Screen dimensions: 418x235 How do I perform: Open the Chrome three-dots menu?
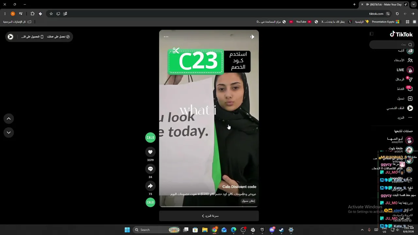[5, 14]
